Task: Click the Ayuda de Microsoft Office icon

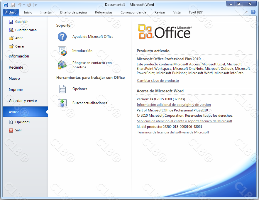Action: (x=62, y=37)
